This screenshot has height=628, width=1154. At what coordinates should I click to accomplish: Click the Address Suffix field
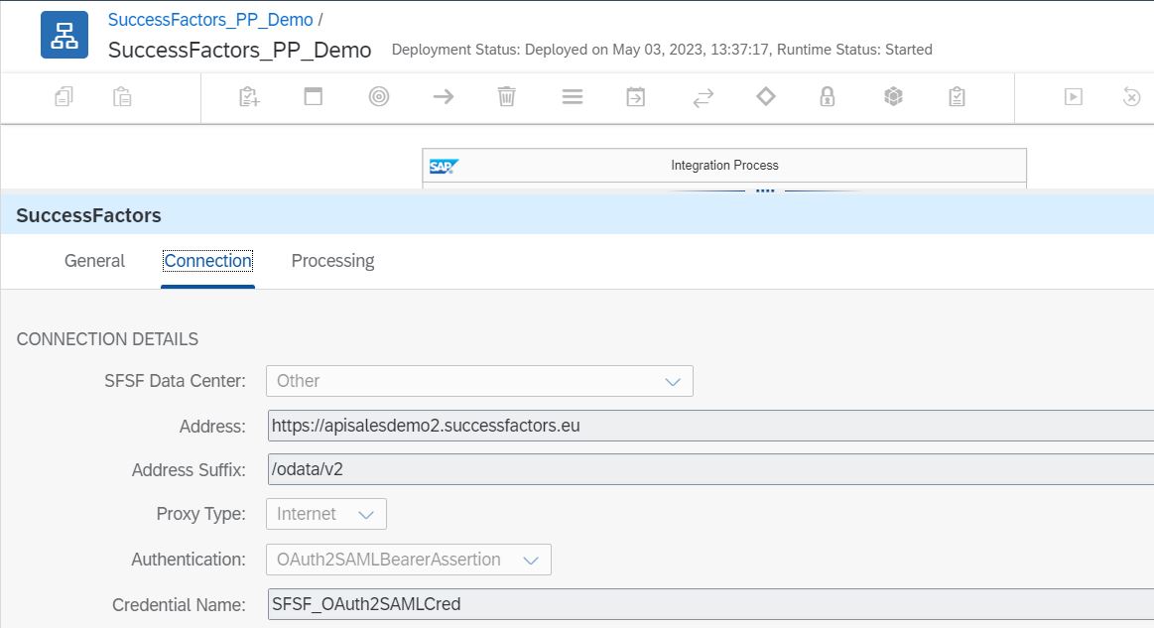(710, 469)
